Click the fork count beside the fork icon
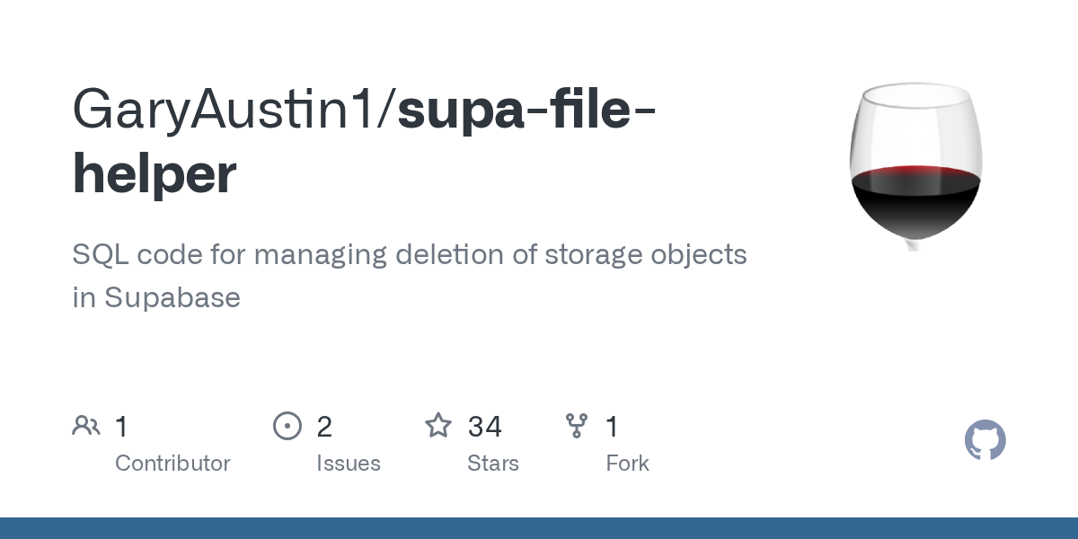 click(612, 427)
